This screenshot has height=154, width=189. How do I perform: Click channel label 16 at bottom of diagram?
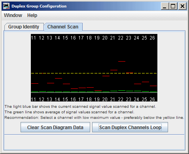[73, 100]
